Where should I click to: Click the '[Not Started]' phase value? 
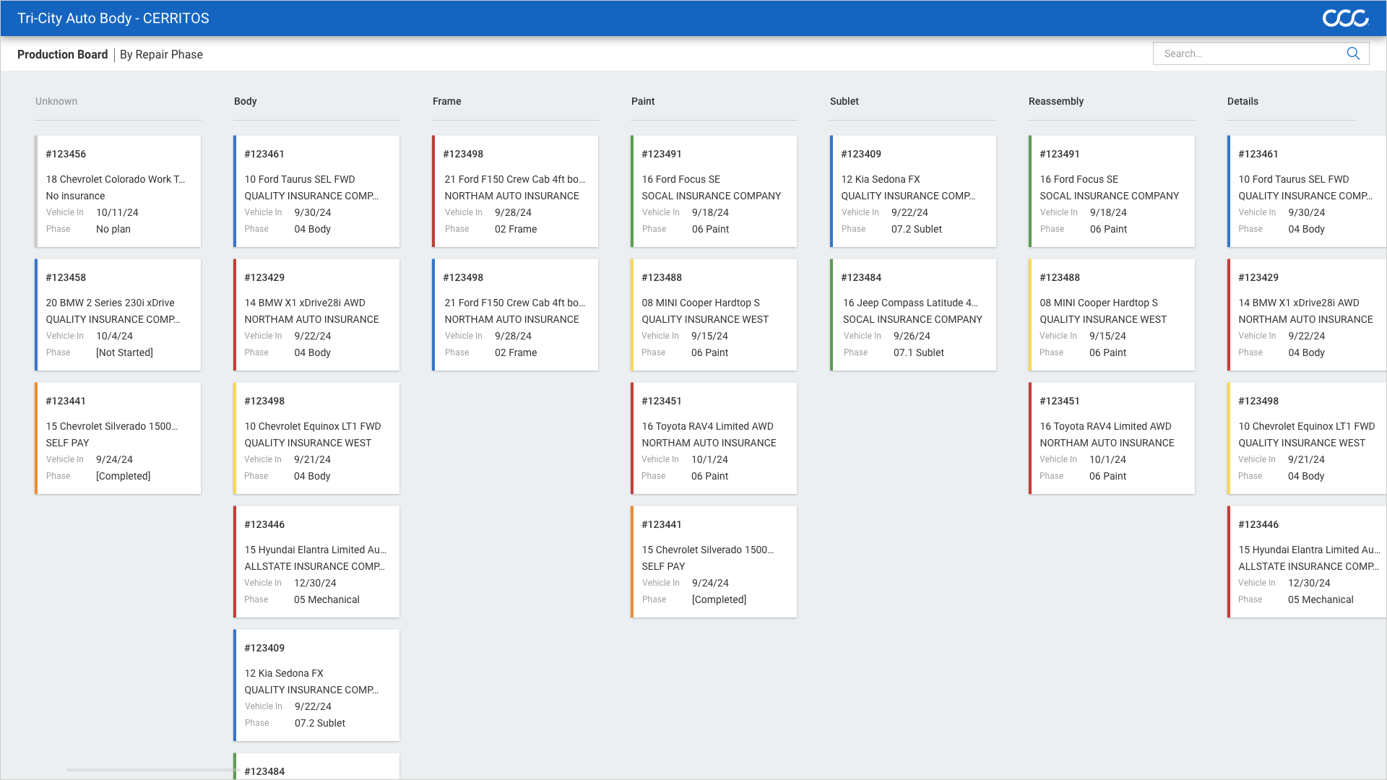pos(124,352)
